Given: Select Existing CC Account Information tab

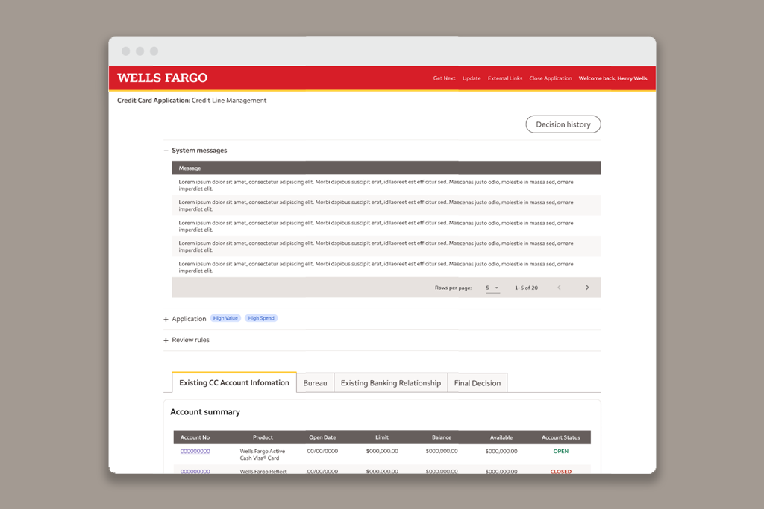Looking at the screenshot, I should point(234,383).
